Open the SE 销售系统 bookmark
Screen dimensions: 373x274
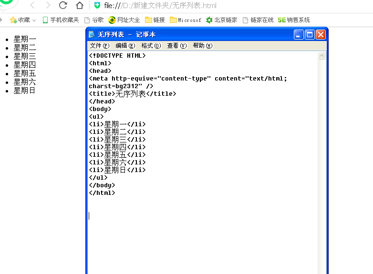coord(294,20)
